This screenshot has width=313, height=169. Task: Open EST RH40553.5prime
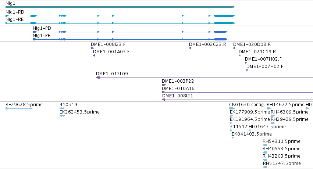(x=281, y=148)
